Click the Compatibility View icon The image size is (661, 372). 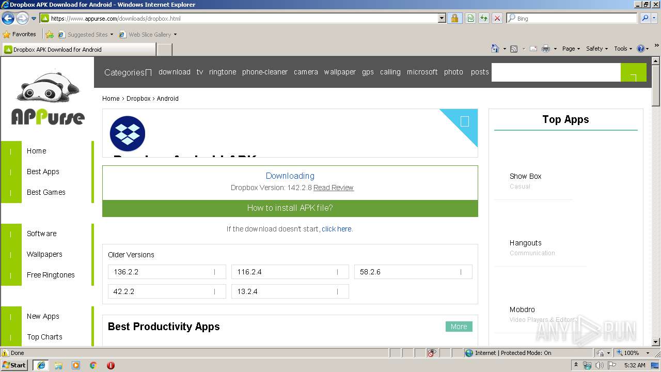470,18
